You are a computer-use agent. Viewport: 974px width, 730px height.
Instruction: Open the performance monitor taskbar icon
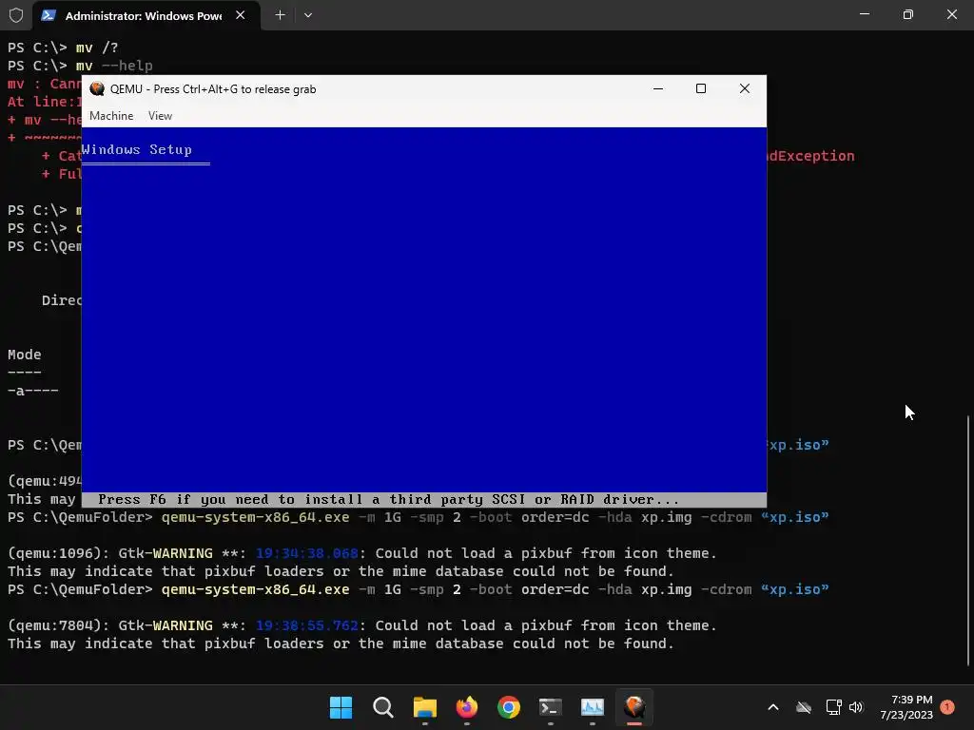(593, 707)
